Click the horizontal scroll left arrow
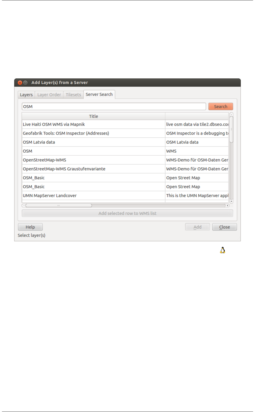The width and height of the screenshot is (255, 412). [x=24, y=206]
